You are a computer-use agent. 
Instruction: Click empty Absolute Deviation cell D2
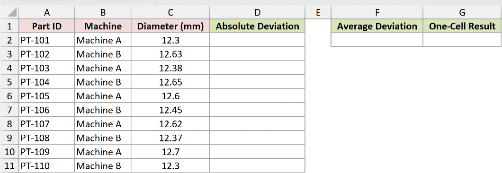[x=257, y=40]
